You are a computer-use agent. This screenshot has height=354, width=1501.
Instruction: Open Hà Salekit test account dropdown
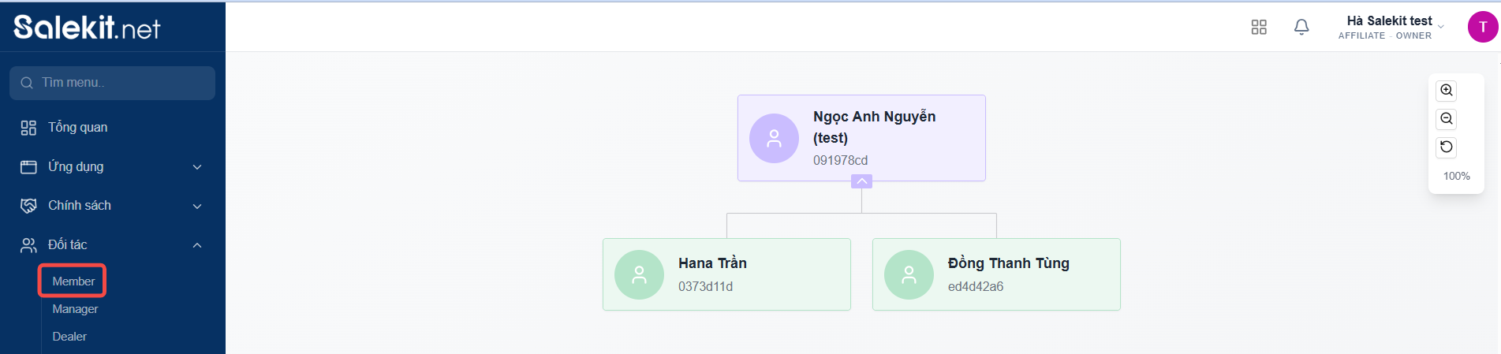coord(1391,28)
